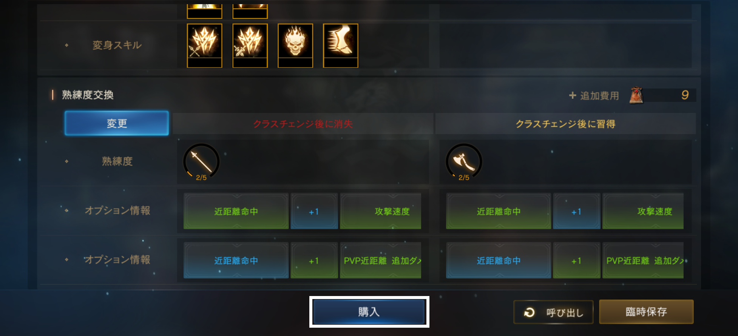Click the 購入 purchase button
The width and height of the screenshot is (738, 336).
point(369,312)
